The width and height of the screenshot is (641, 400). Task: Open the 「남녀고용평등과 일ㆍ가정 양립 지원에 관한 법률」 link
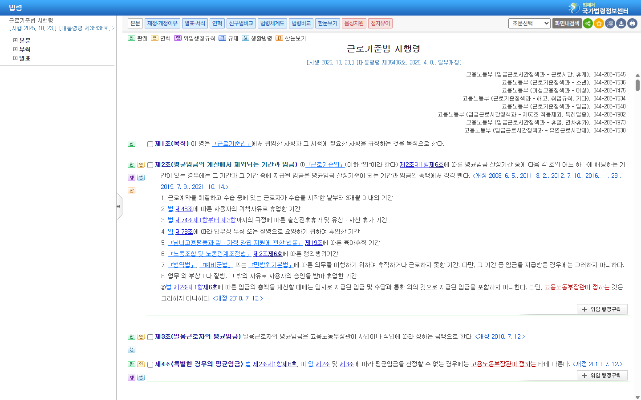(235, 243)
